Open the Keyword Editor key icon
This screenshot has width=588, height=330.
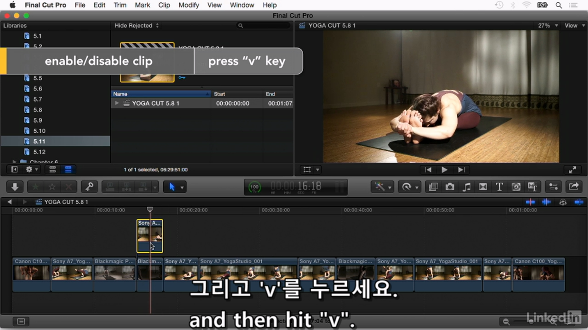click(89, 187)
